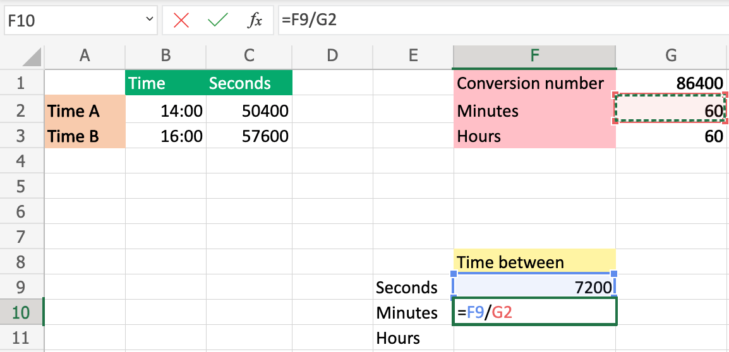Click cell G3 Hours value 60
The height and width of the screenshot is (352, 729).
pyautogui.click(x=671, y=136)
